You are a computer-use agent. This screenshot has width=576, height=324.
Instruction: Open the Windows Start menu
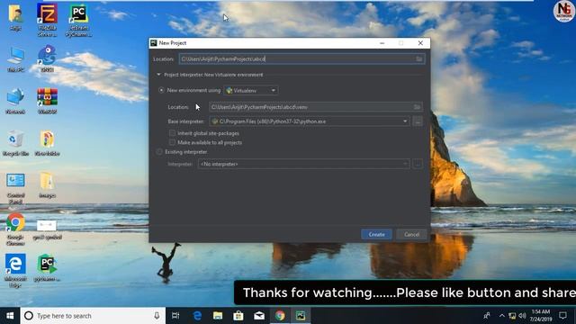click(x=10, y=316)
